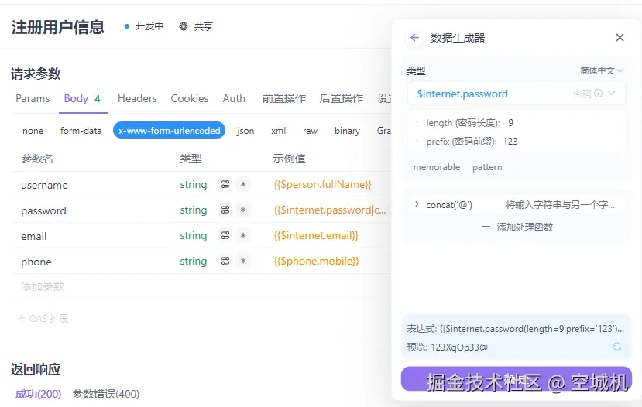Click the password parameter name

[43, 211]
